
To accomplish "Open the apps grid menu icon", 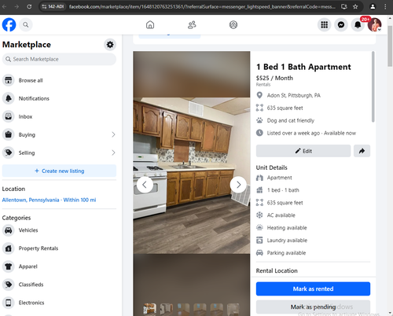I will 325,24.
